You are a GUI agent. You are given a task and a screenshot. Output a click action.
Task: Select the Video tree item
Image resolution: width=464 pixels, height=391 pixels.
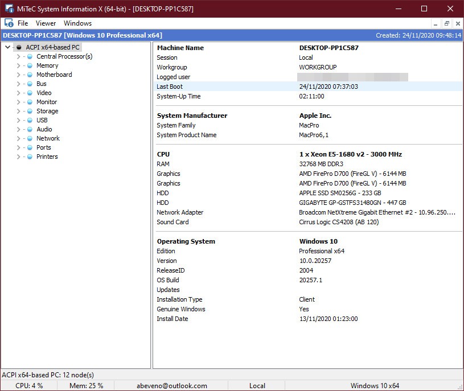pos(44,93)
